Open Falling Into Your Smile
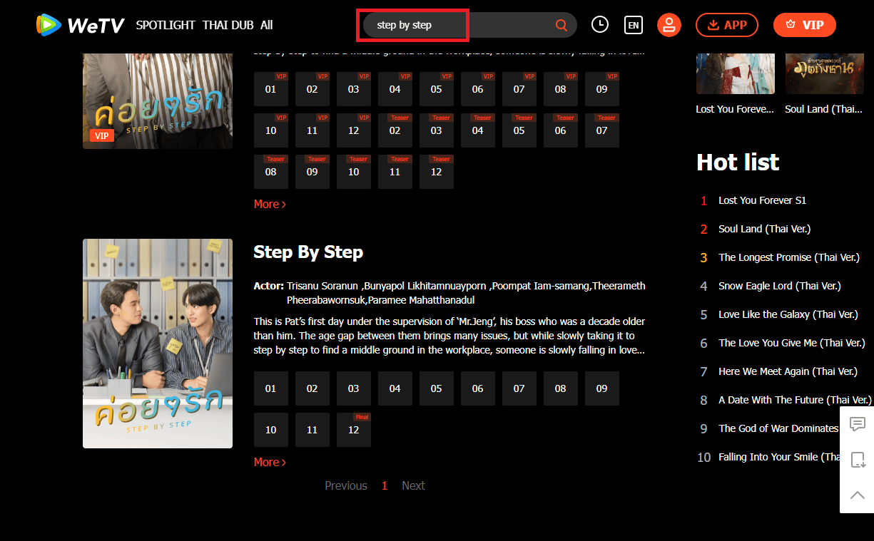Image resolution: width=874 pixels, height=541 pixels. pos(781,457)
